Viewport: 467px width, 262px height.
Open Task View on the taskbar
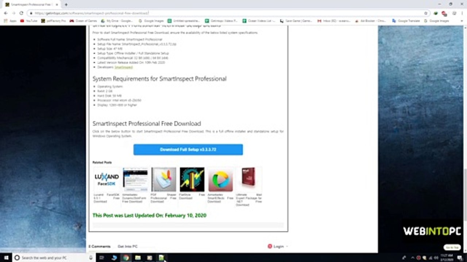coord(102,258)
